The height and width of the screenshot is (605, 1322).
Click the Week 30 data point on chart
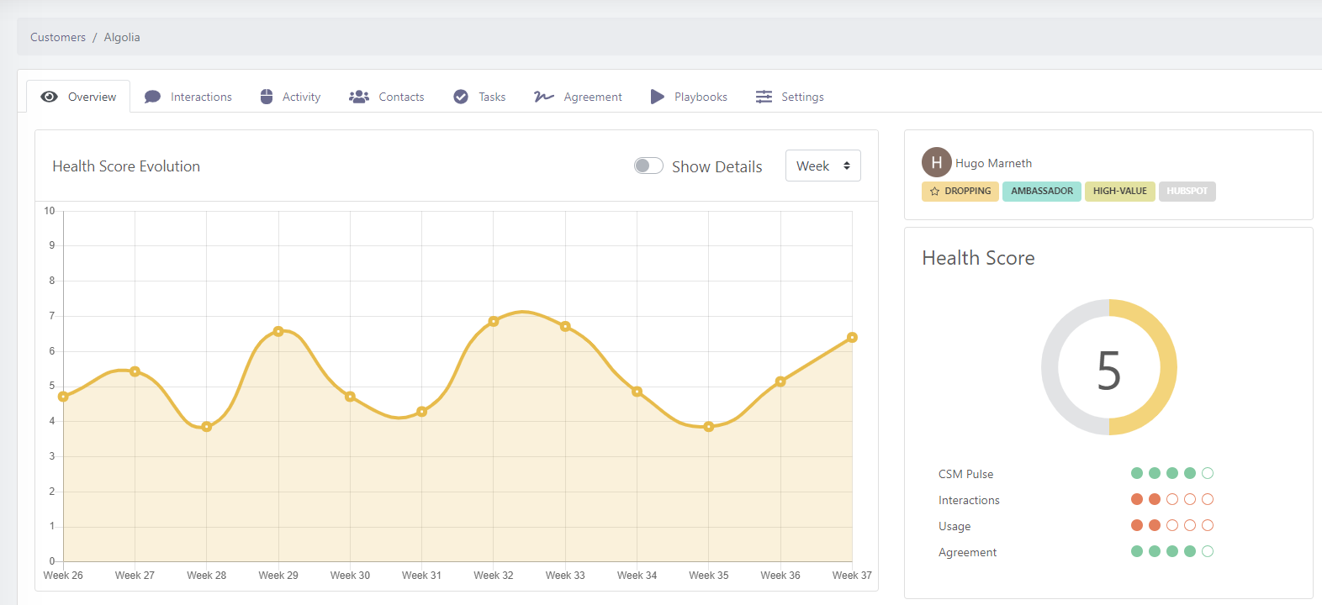[350, 397]
